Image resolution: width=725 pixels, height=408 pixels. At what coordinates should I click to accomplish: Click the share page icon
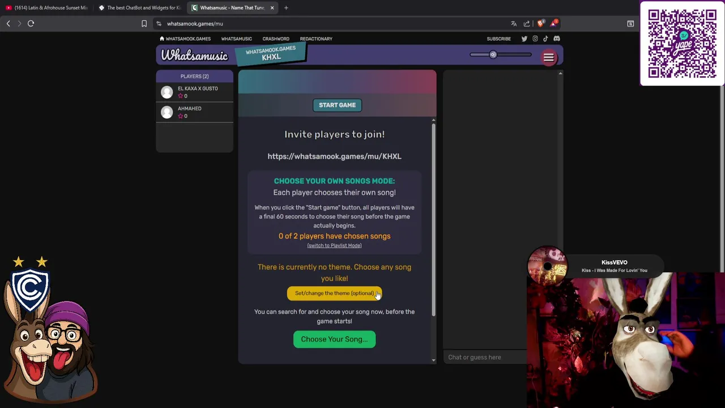[x=527, y=24]
